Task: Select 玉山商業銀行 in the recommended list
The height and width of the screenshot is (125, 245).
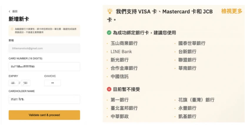Action: 124,43
